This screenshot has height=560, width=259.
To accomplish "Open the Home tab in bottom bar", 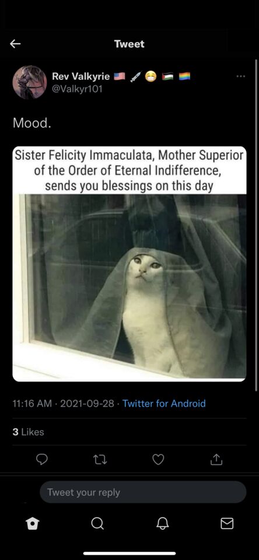I will click(x=33, y=524).
